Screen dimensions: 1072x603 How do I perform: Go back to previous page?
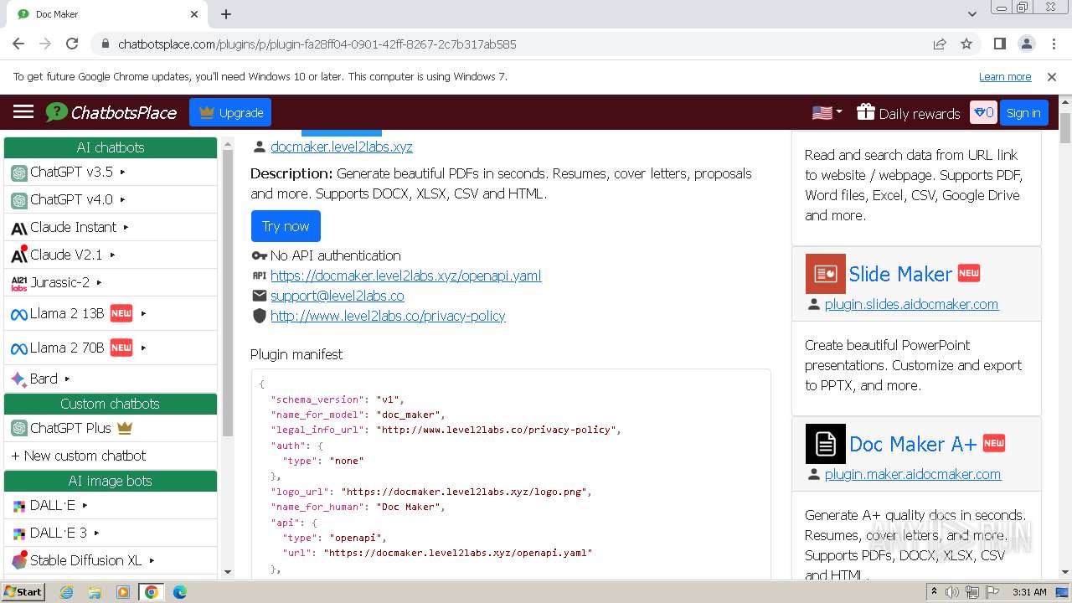[x=18, y=44]
